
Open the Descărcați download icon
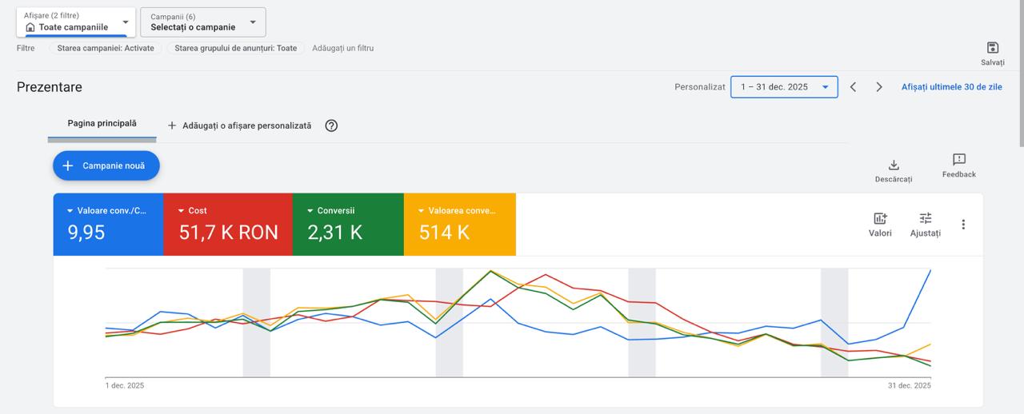tap(894, 165)
